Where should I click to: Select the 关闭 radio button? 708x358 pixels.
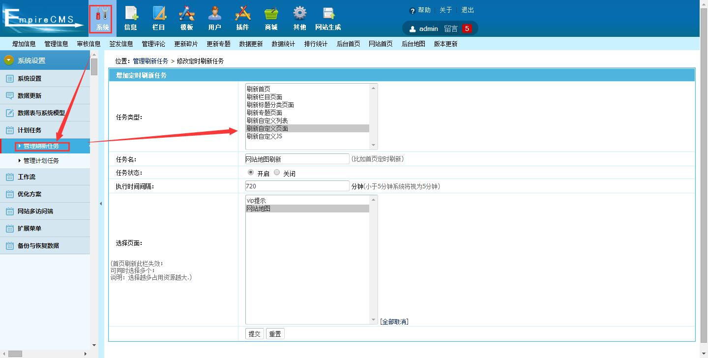[x=277, y=173]
